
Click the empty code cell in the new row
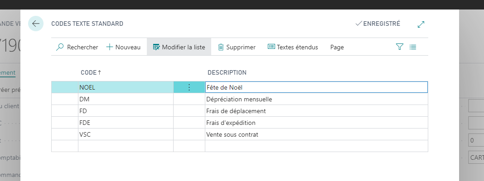point(126,146)
